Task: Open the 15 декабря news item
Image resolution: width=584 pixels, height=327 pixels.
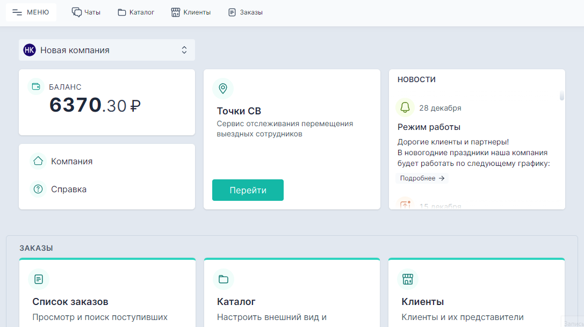Action: (x=441, y=206)
